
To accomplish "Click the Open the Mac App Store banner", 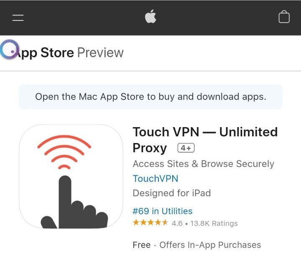I will pyautogui.click(x=150, y=97).
